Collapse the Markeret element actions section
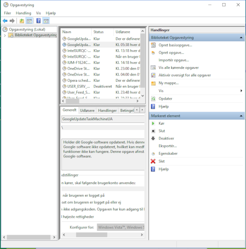The width and height of the screenshot is (246, 249). click(241, 116)
